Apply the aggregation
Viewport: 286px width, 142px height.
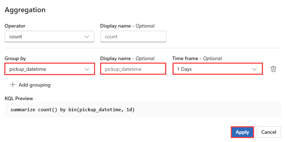tap(243, 132)
